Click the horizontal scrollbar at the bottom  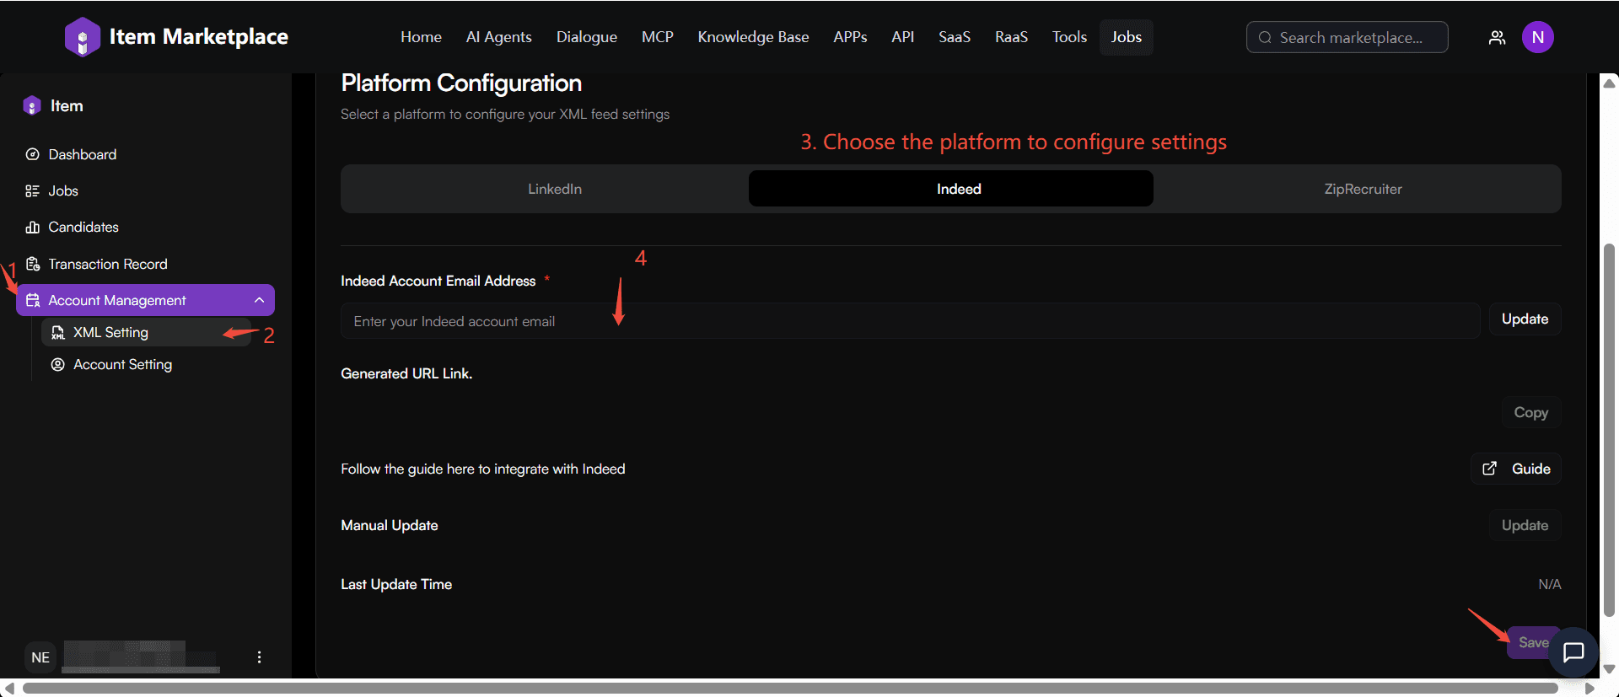pos(789,689)
